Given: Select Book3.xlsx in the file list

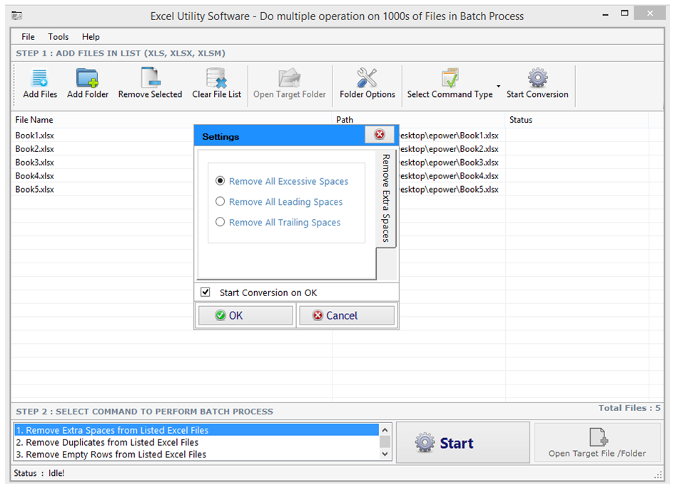Looking at the screenshot, I should pos(34,162).
